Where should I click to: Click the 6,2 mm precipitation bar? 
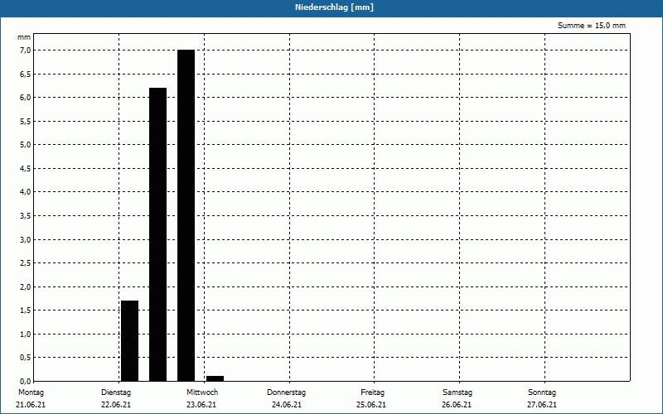(157, 234)
